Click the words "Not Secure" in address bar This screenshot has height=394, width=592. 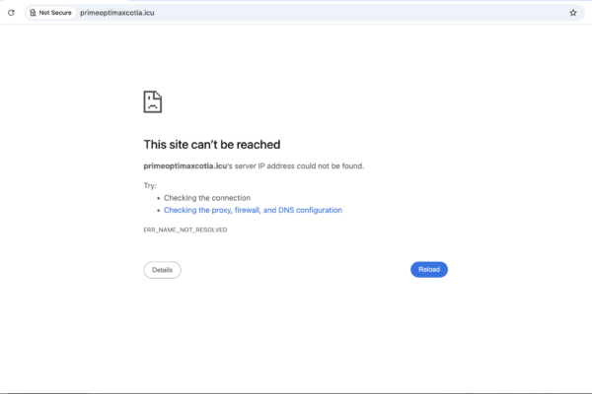tap(55, 13)
